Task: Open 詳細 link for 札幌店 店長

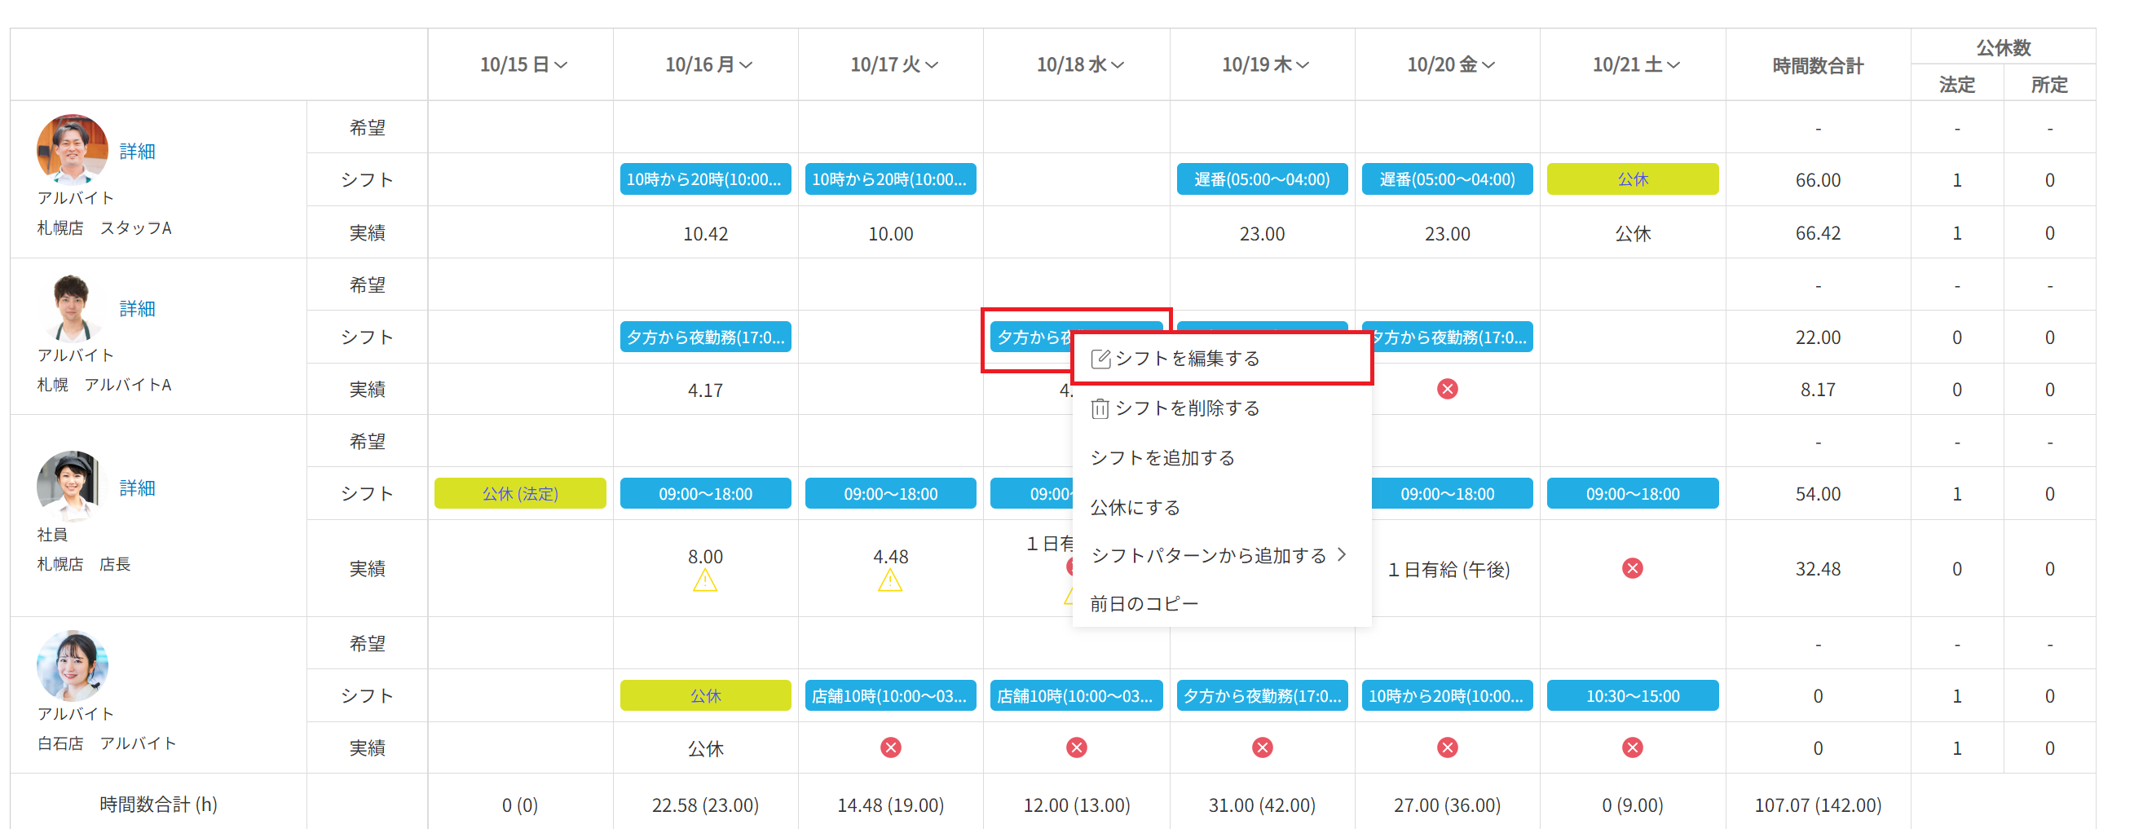Action: click(137, 488)
